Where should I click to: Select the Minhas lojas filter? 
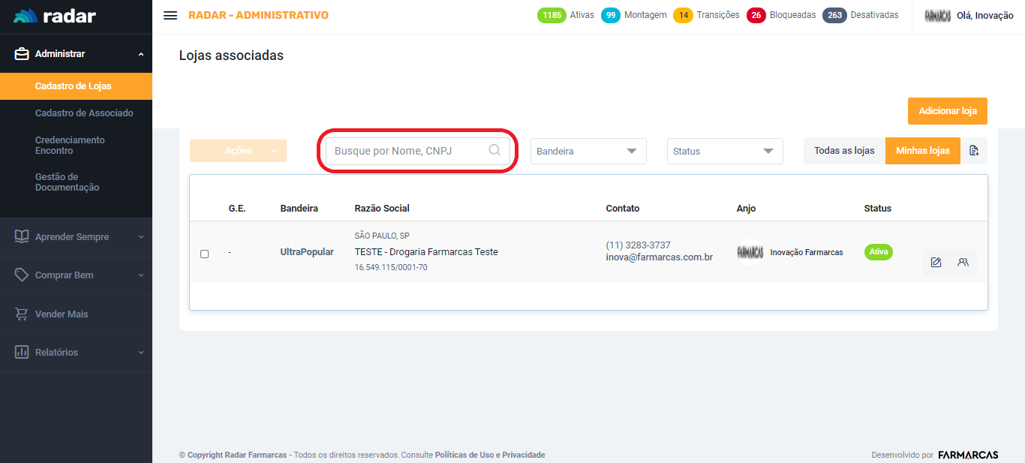922,151
